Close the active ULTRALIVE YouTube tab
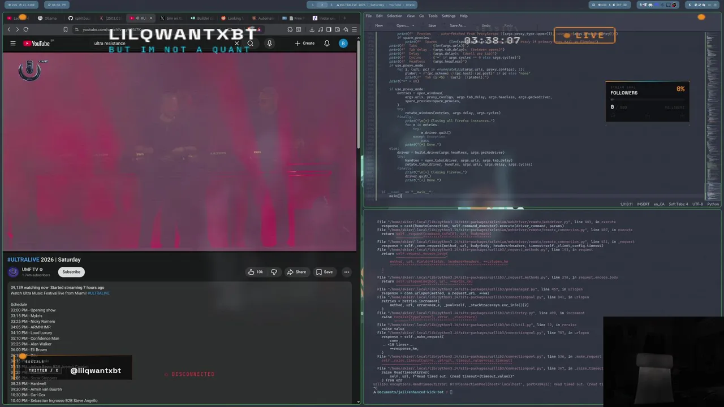 pyautogui.click(x=151, y=18)
